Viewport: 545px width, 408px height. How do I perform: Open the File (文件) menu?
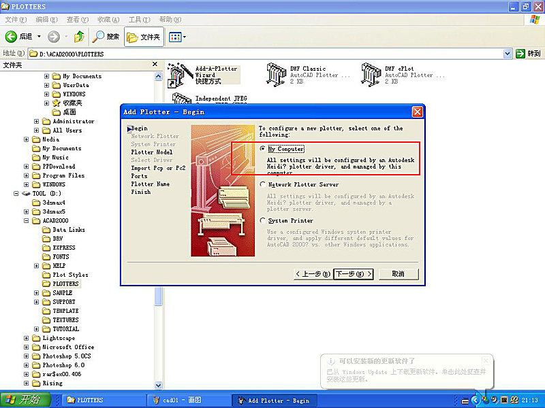(x=16, y=20)
